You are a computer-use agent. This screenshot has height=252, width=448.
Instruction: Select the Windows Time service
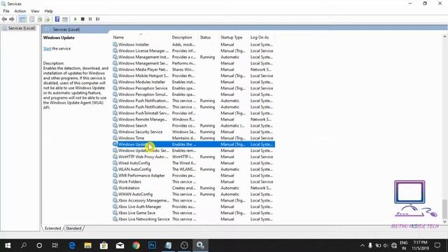[193, 138]
